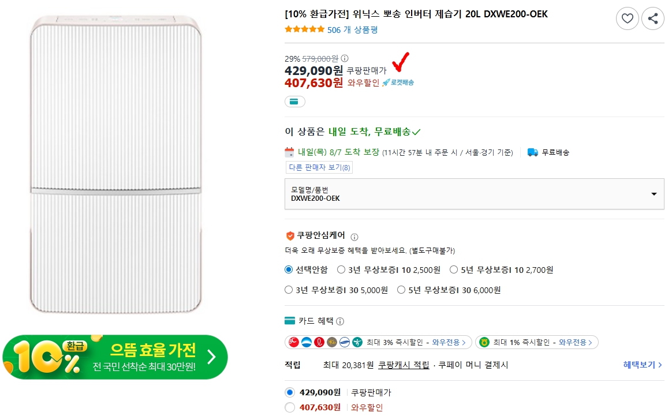Select the 407,630원 와우할인 price option
This screenshot has height=416, width=672.
pos(290,407)
